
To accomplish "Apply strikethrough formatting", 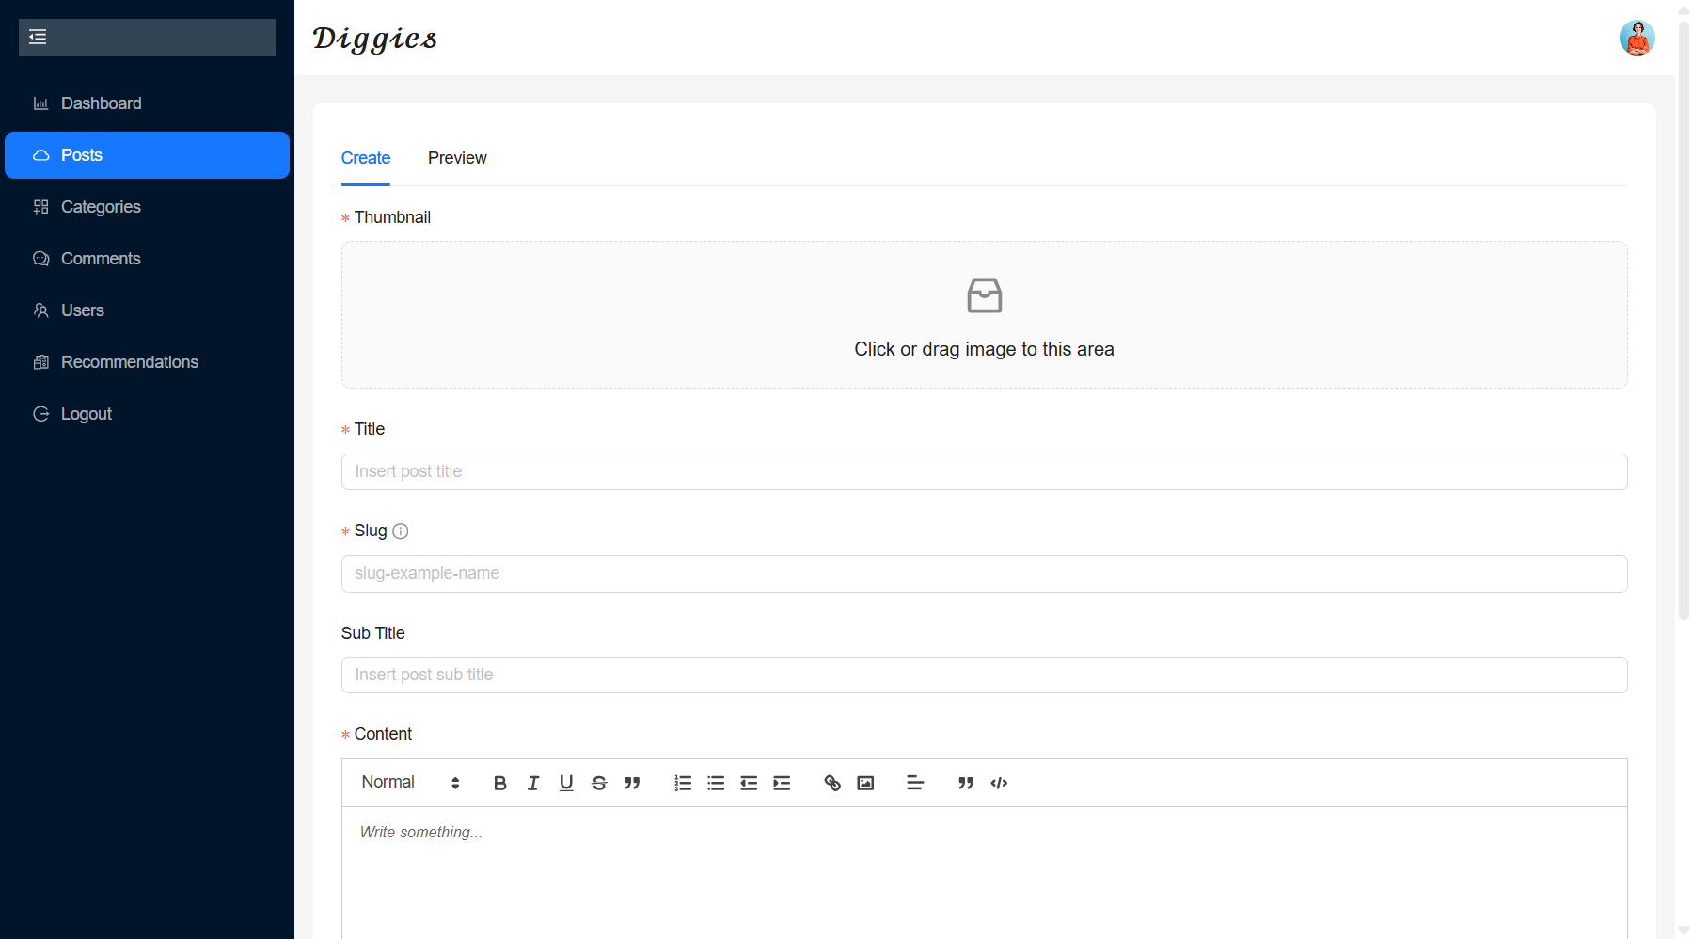I will click(599, 783).
